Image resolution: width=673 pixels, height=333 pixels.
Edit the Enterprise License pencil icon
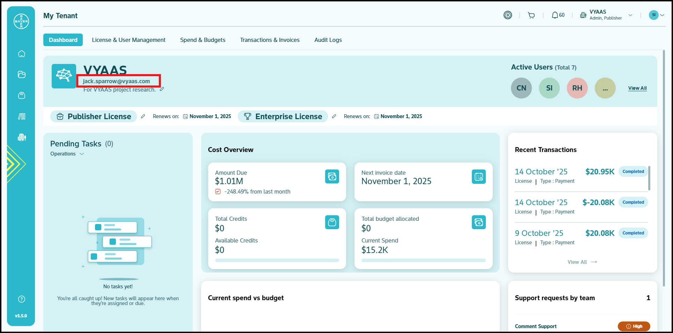(x=334, y=116)
